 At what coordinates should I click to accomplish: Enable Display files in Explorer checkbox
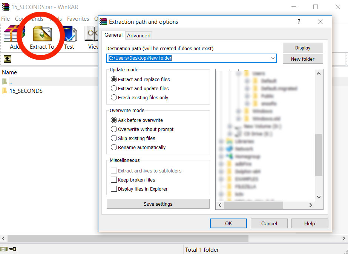tap(114, 189)
